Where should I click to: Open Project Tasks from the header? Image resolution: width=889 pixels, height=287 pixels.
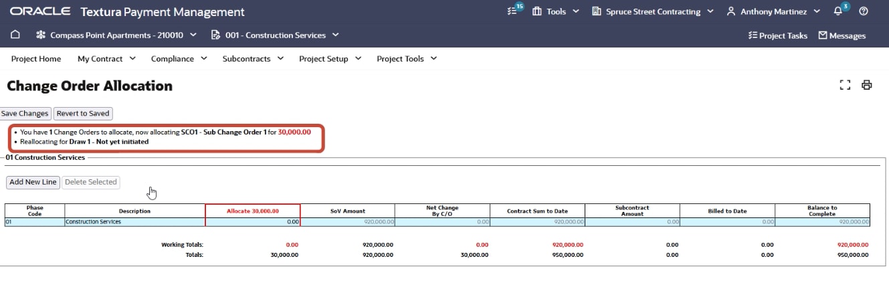(778, 35)
